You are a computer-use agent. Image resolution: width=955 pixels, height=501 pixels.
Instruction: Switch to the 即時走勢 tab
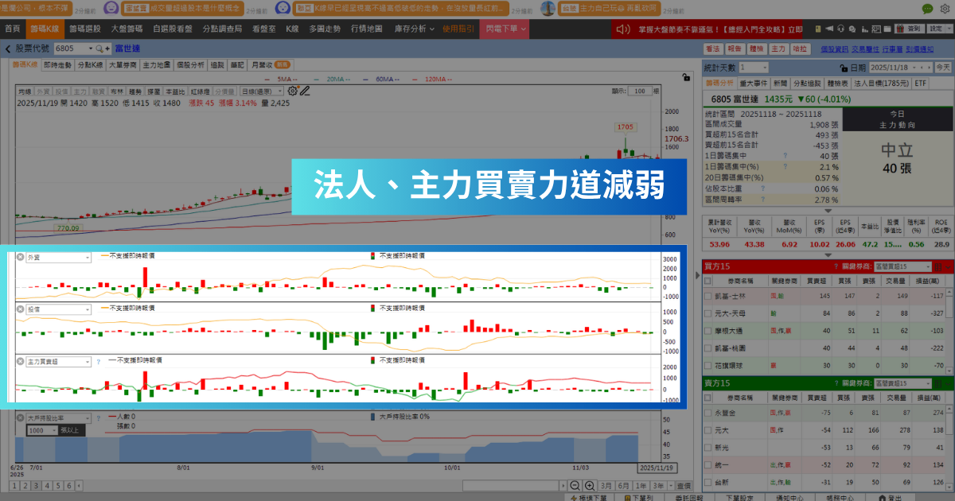pyautogui.click(x=57, y=64)
